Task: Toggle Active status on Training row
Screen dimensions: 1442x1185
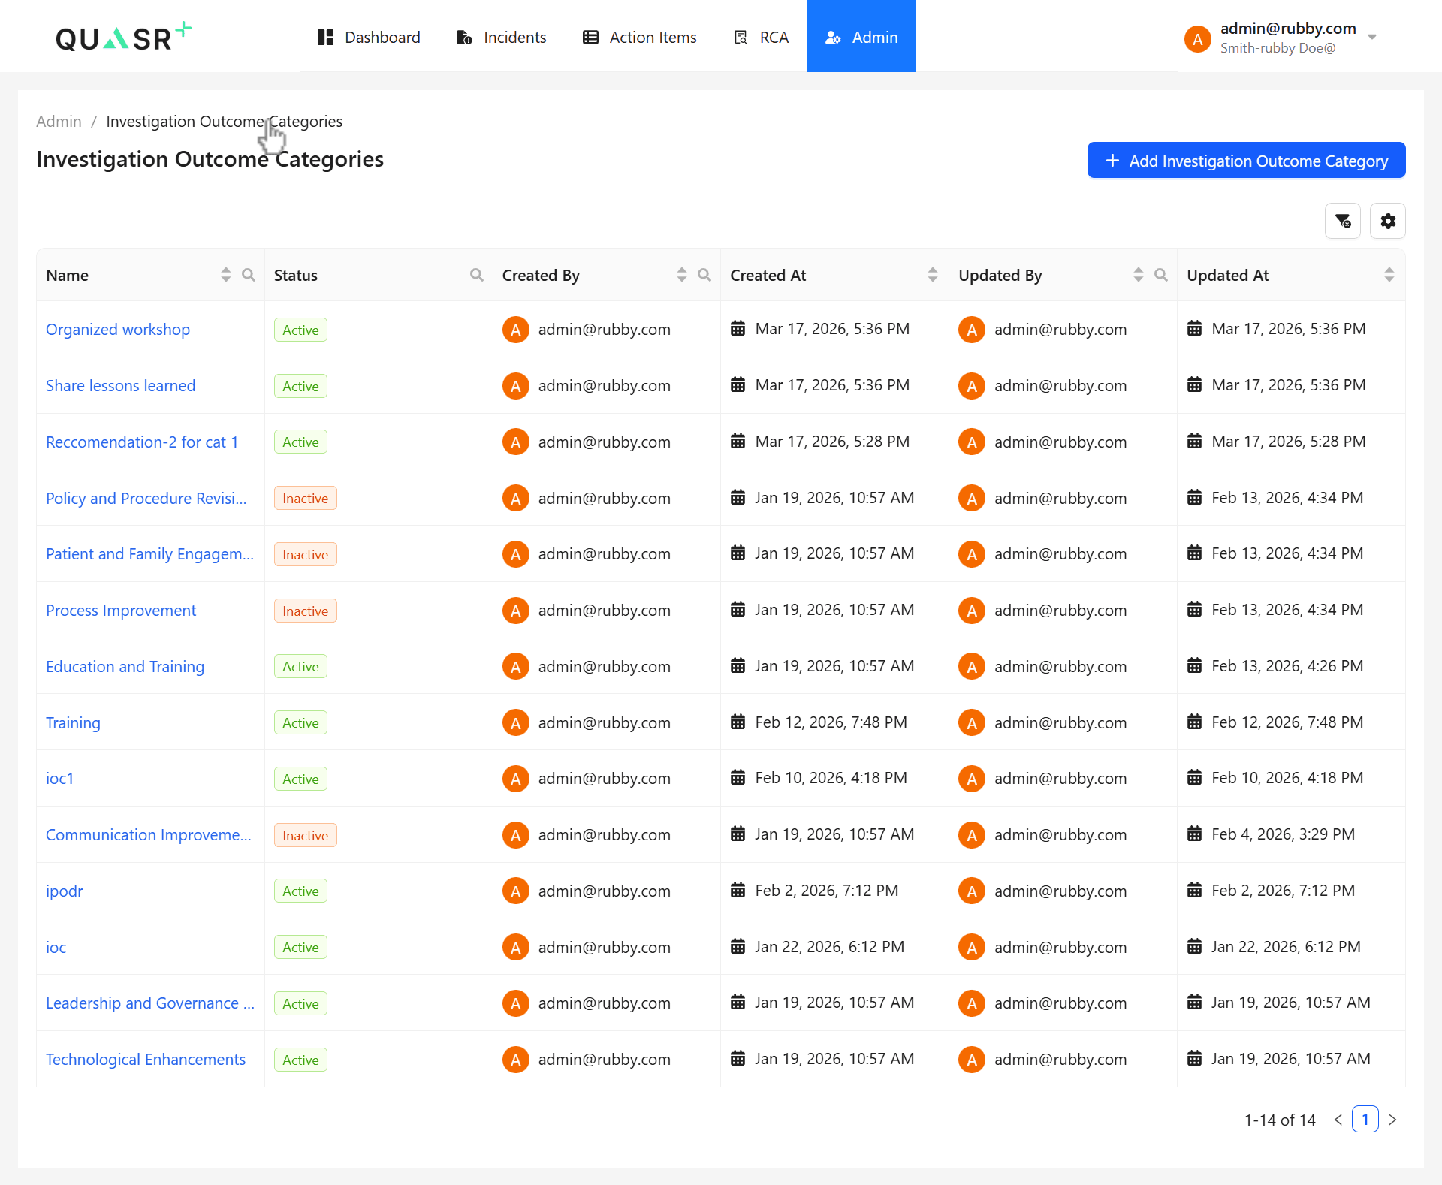Action: pyautogui.click(x=300, y=722)
